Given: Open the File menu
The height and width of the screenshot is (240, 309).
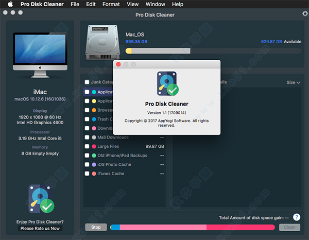Looking at the screenshot, I should click(x=75, y=4).
